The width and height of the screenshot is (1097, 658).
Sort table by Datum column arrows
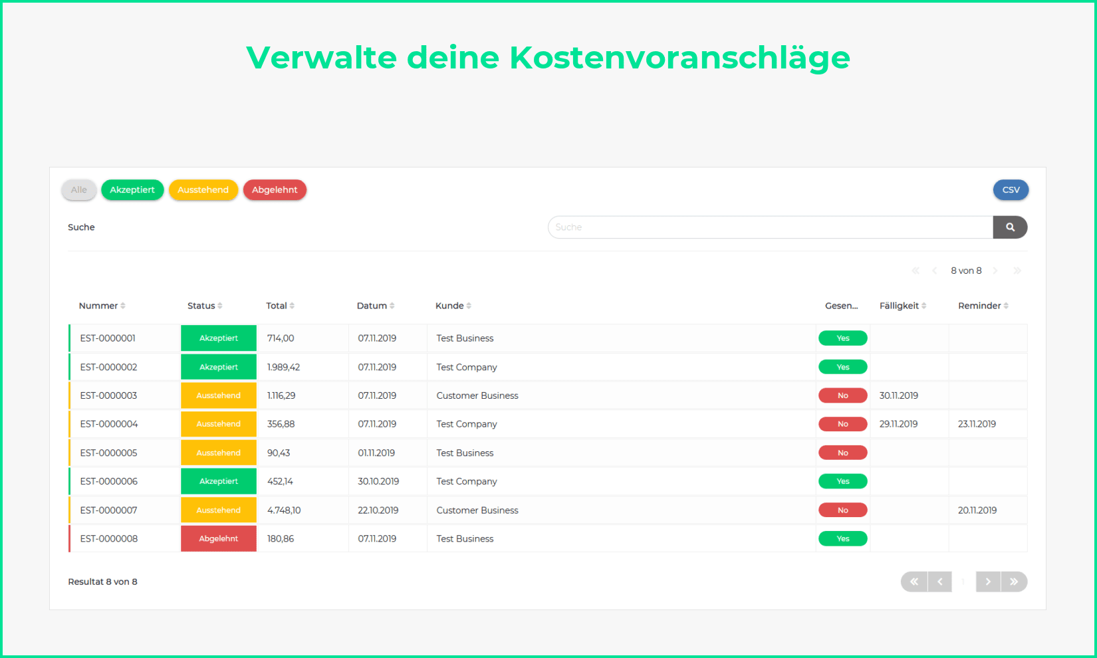pyautogui.click(x=392, y=306)
